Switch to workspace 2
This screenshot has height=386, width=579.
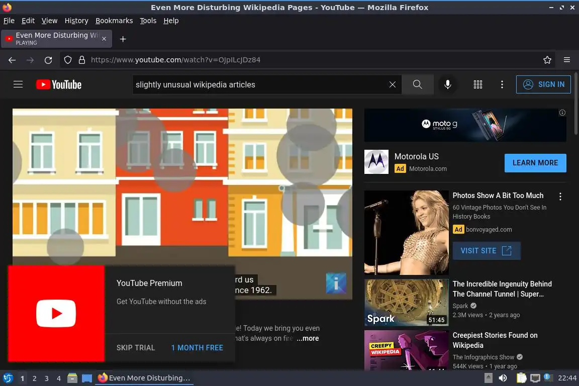34,378
